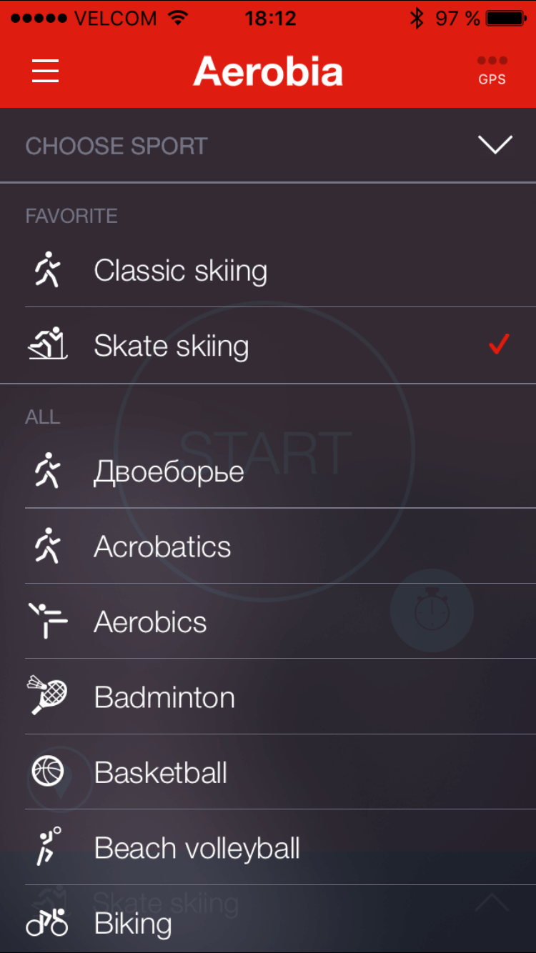
Task: Open the Choose Sport dropdown header
Action: point(116,146)
